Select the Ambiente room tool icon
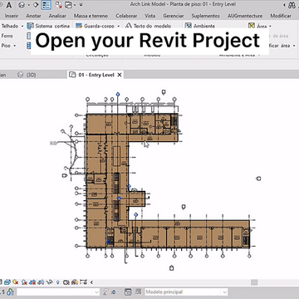Viewport: 299px width, 299px height. point(189,26)
